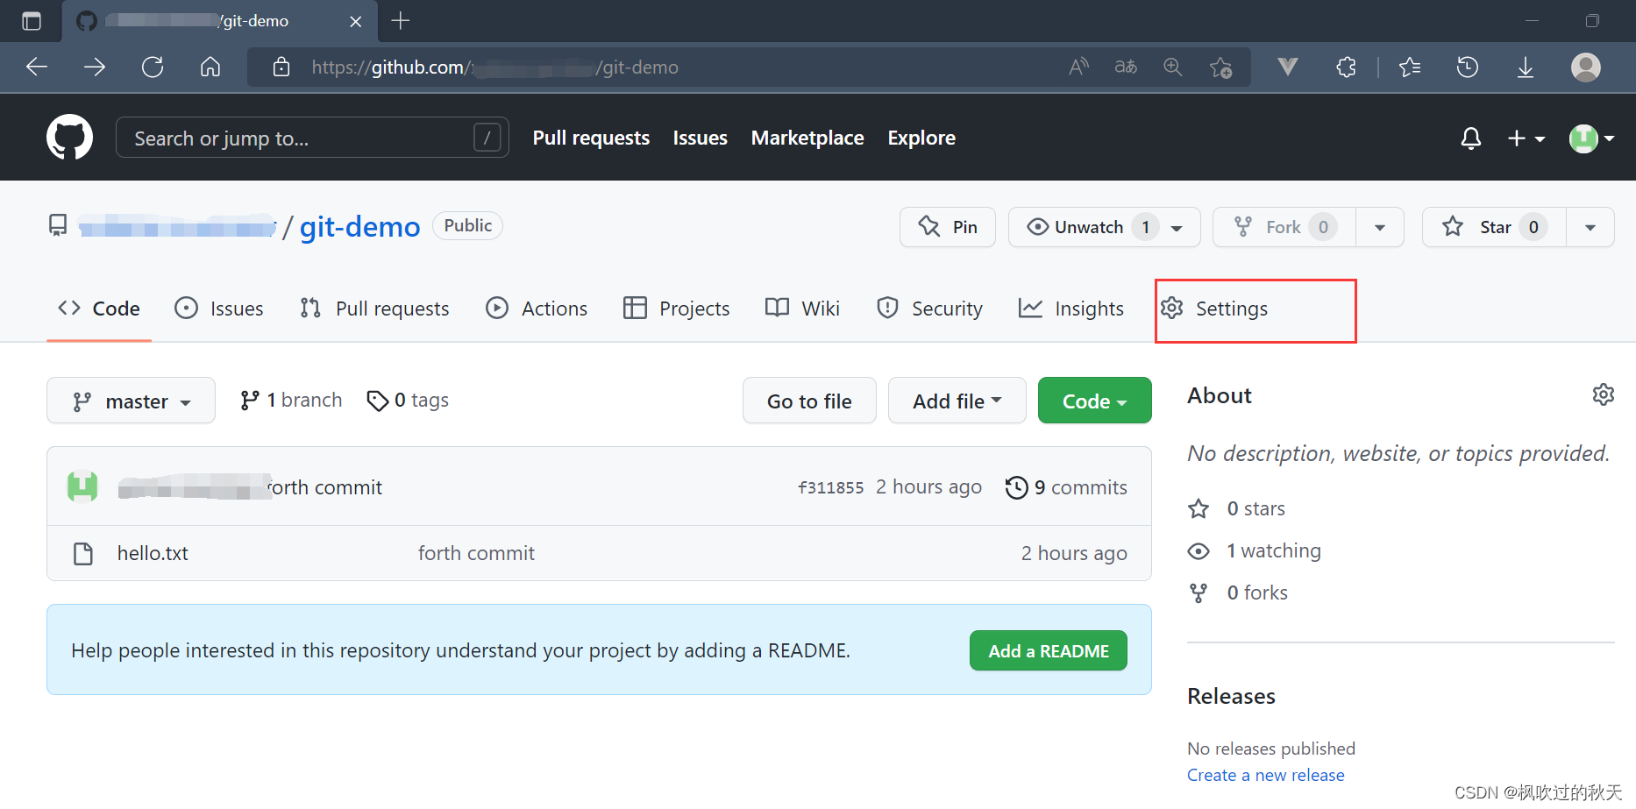Open the notifications bell
Viewport: 1636px width, 809px height.
point(1470,138)
